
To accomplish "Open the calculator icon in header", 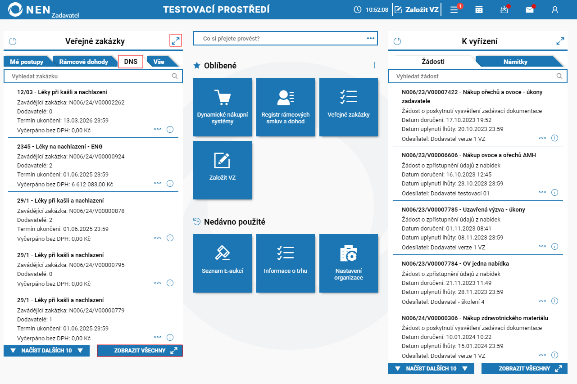I will click(x=479, y=9).
